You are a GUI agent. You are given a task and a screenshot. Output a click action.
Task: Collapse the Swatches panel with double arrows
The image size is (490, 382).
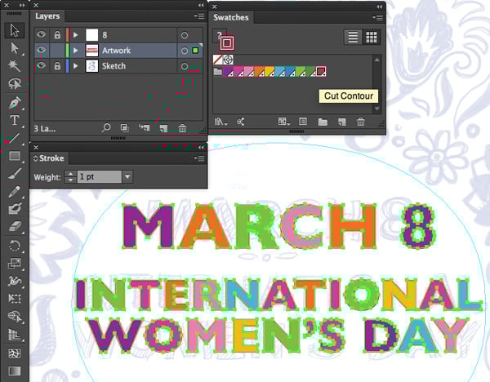379,7
